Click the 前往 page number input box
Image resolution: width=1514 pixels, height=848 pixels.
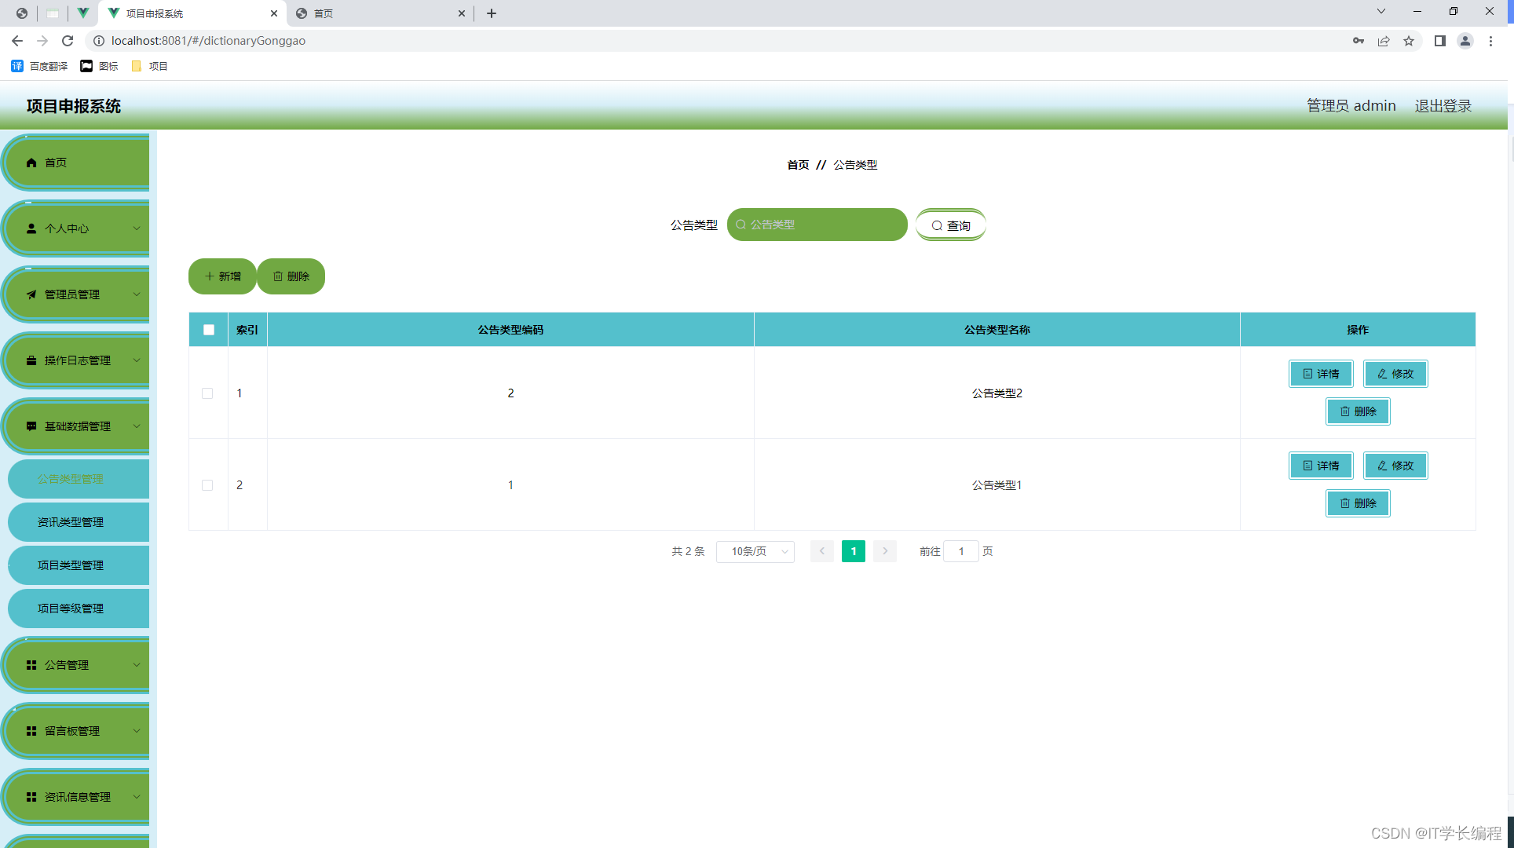click(960, 551)
